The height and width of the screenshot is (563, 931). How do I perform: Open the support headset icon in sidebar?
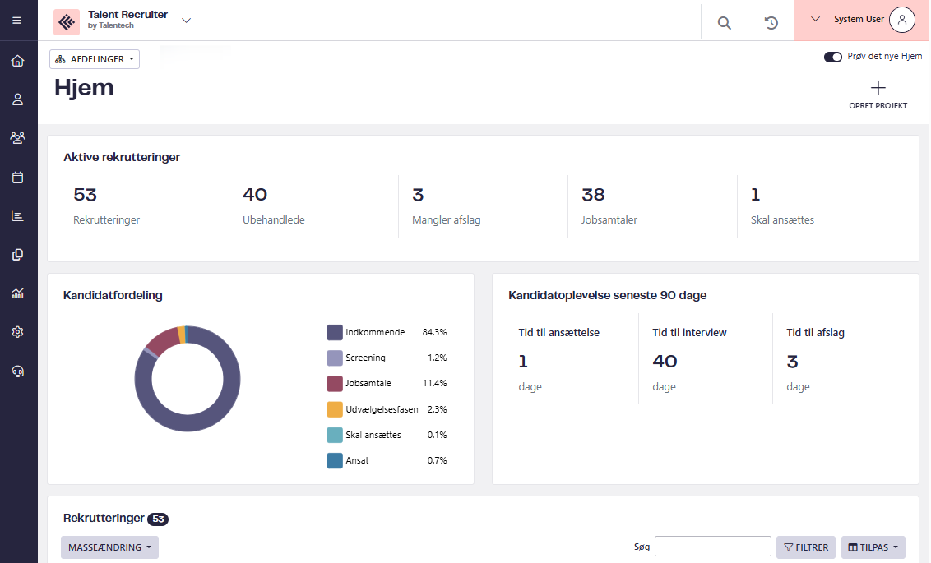(x=17, y=371)
